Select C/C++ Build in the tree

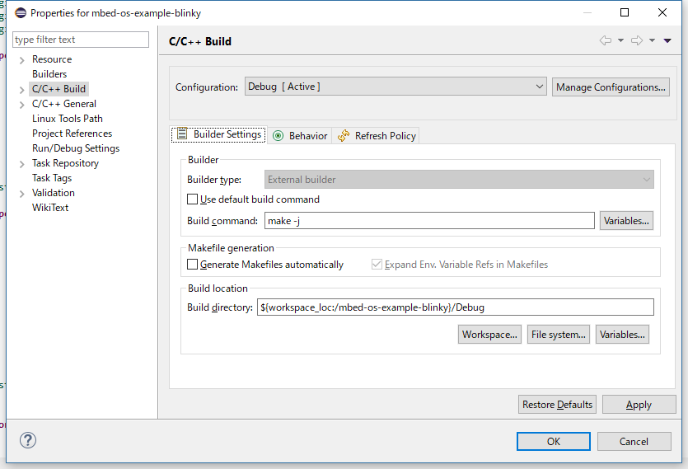tap(59, 89)
